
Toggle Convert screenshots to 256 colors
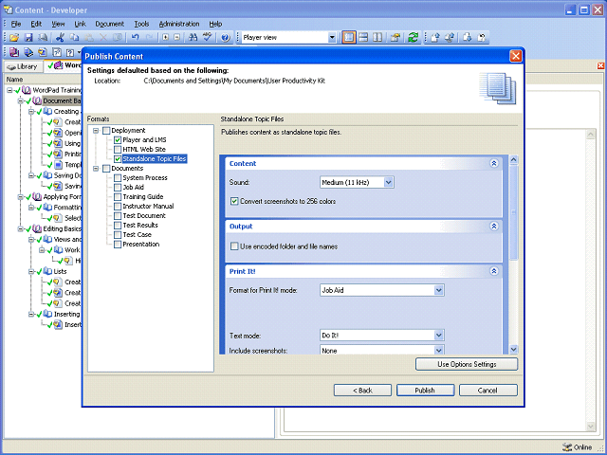(x=234, y=201)
